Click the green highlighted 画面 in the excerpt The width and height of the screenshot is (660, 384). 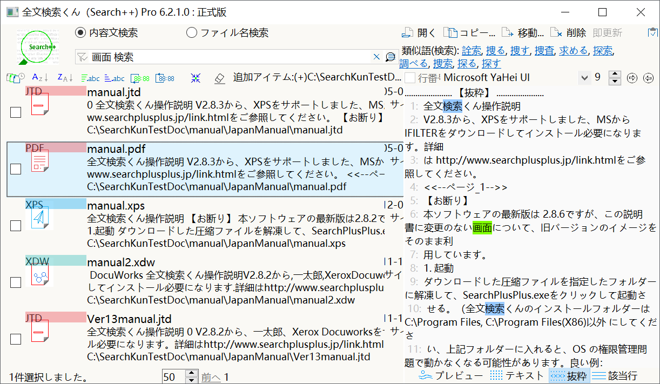(x=482, y=227)
